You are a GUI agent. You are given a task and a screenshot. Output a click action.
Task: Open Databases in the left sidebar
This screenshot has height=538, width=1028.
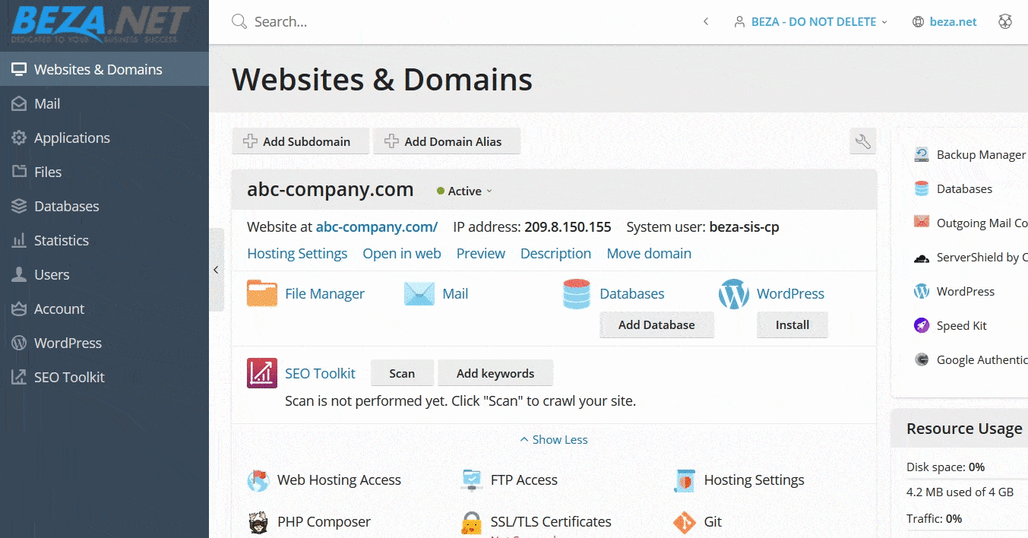tap(104, 206)
